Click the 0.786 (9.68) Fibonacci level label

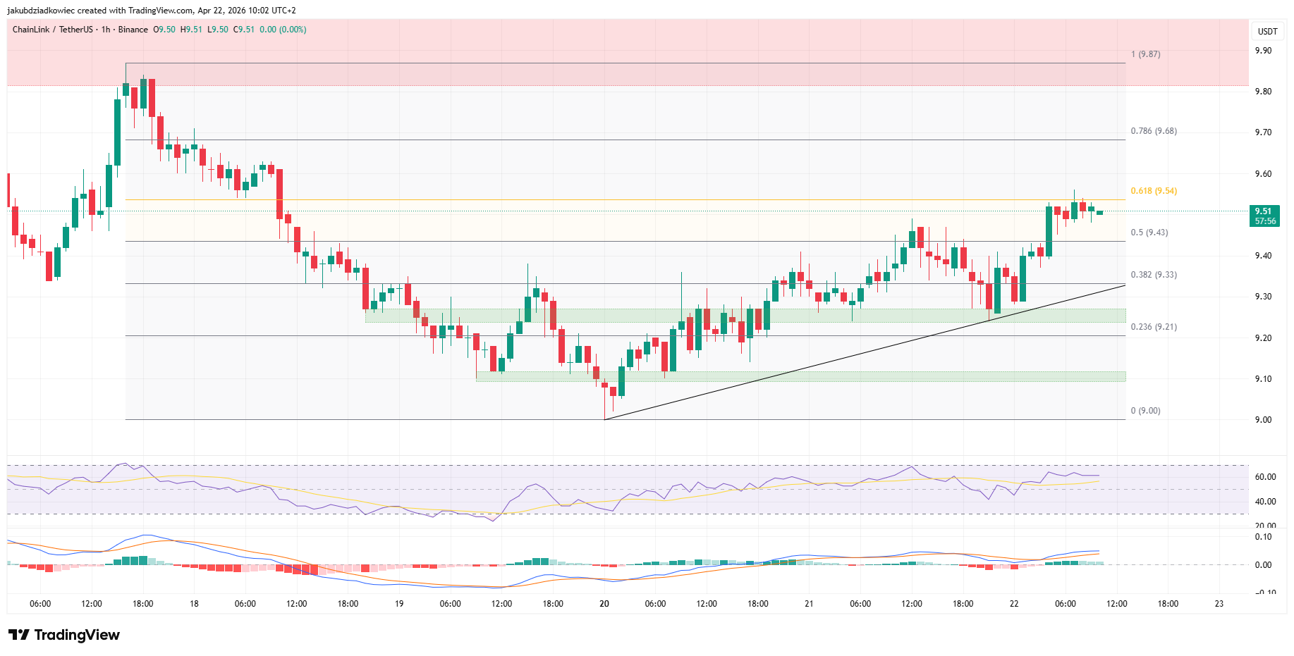1153,131
